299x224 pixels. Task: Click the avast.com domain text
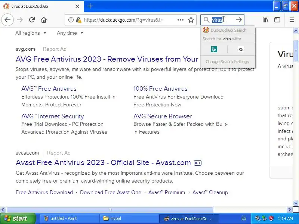27,153
